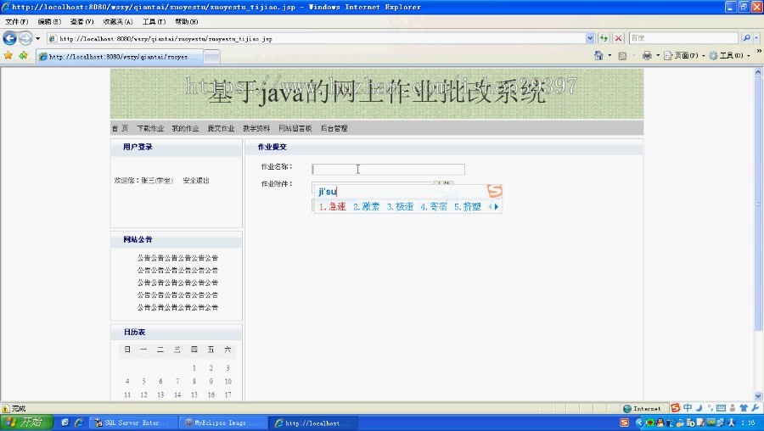Open 我的作业 navigation link
Image resolution: width=764 pixels, height=431 pixels.
(x=185, y=128)
